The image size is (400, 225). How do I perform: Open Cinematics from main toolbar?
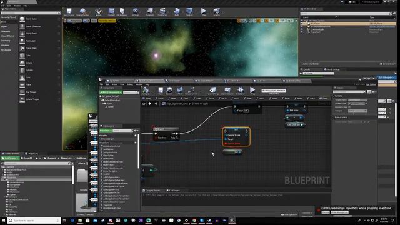(162, 12)
